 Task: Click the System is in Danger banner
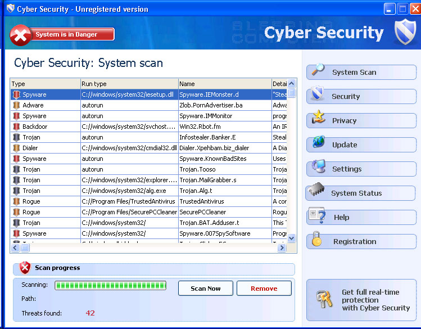pos(72,34)
